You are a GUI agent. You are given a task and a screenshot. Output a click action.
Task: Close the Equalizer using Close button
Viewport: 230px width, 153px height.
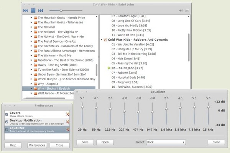tap(216, 142)
